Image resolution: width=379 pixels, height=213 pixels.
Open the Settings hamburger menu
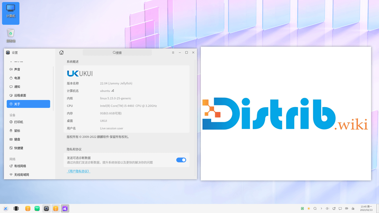coord(173,53)
